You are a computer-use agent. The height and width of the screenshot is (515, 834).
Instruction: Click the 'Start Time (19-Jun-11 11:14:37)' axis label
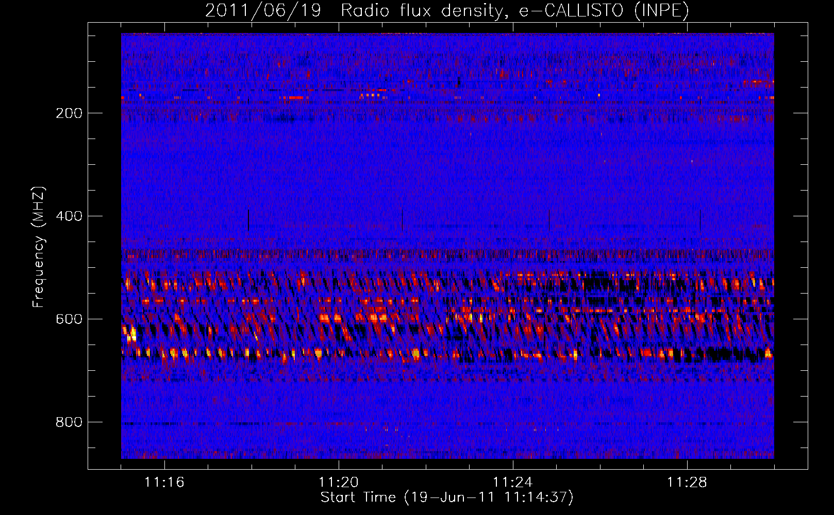tap(447, 497)
